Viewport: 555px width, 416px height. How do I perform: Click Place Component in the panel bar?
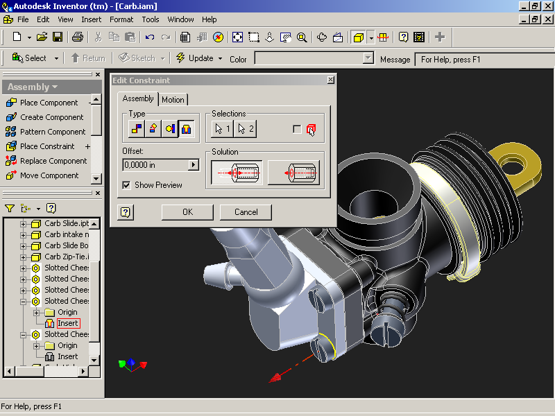pos(42,103)
